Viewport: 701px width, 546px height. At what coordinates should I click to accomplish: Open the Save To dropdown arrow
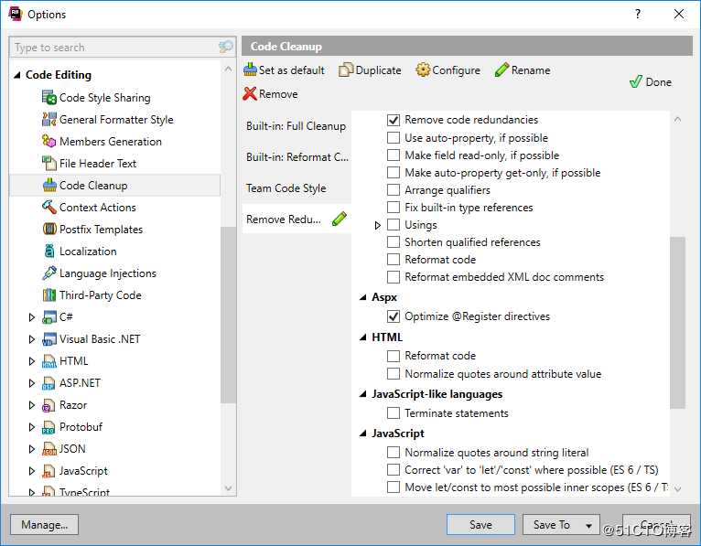click(x=588, y=526)
